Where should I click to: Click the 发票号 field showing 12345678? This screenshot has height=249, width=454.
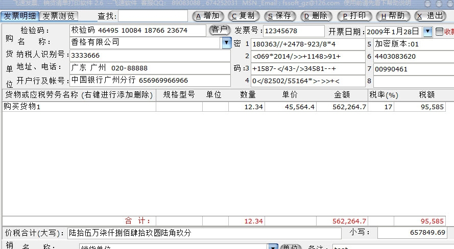click(294, 31)
